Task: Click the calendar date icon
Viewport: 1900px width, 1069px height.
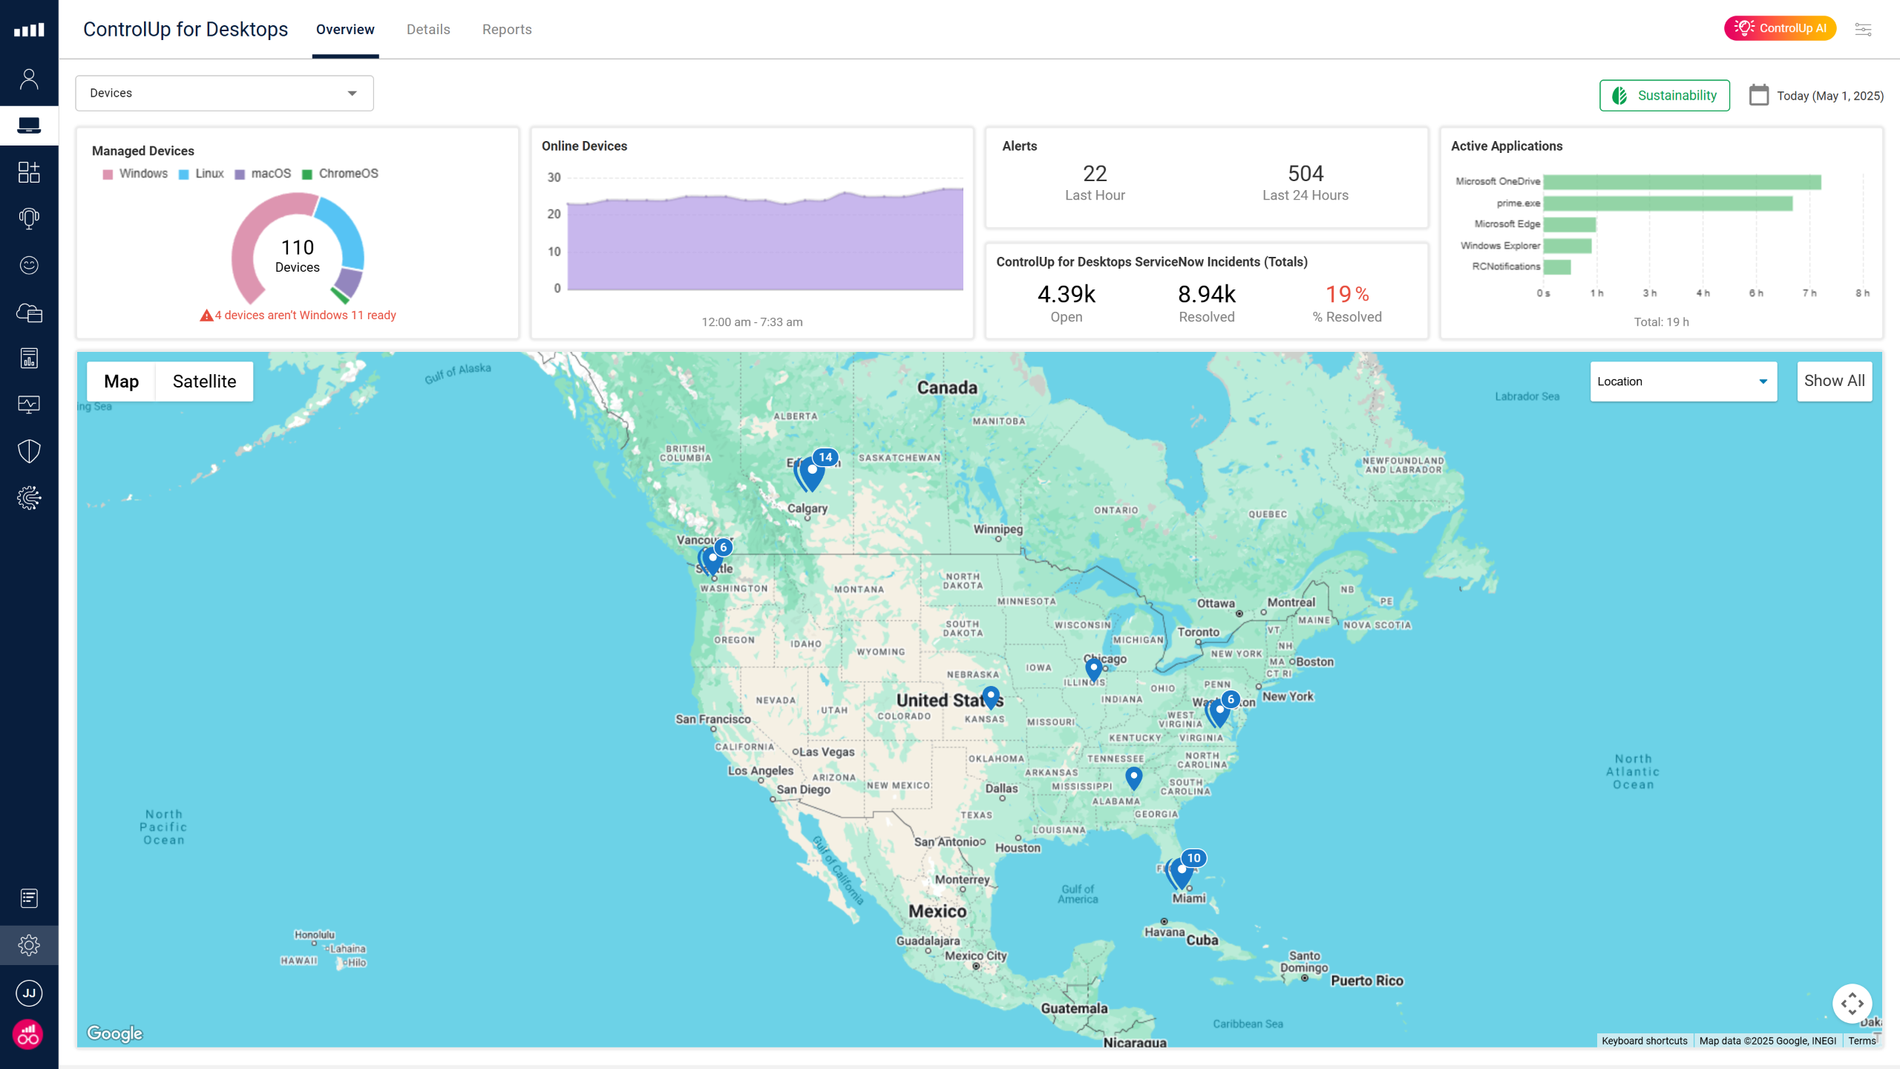Action: tap(1759, 95)
